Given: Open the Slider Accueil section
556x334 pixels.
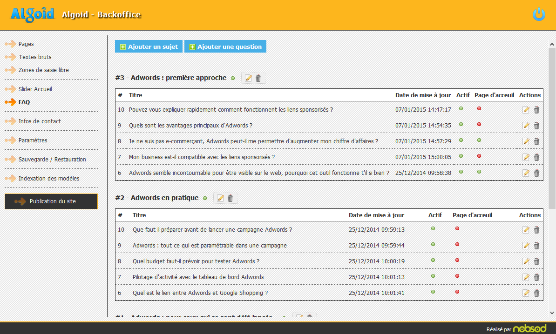Looking at the screenshot, I should 35,89.
